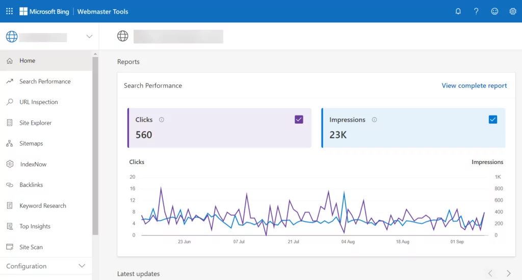Click the blue globe site icon in sidebar

[12, 37]
